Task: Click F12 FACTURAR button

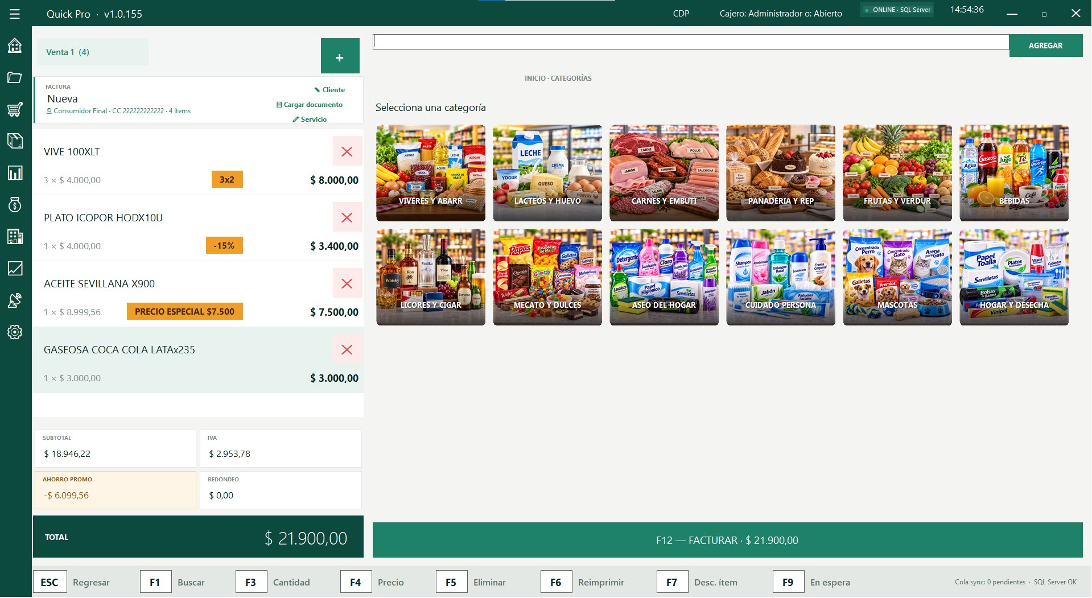Action: click(x=727, y=540)
